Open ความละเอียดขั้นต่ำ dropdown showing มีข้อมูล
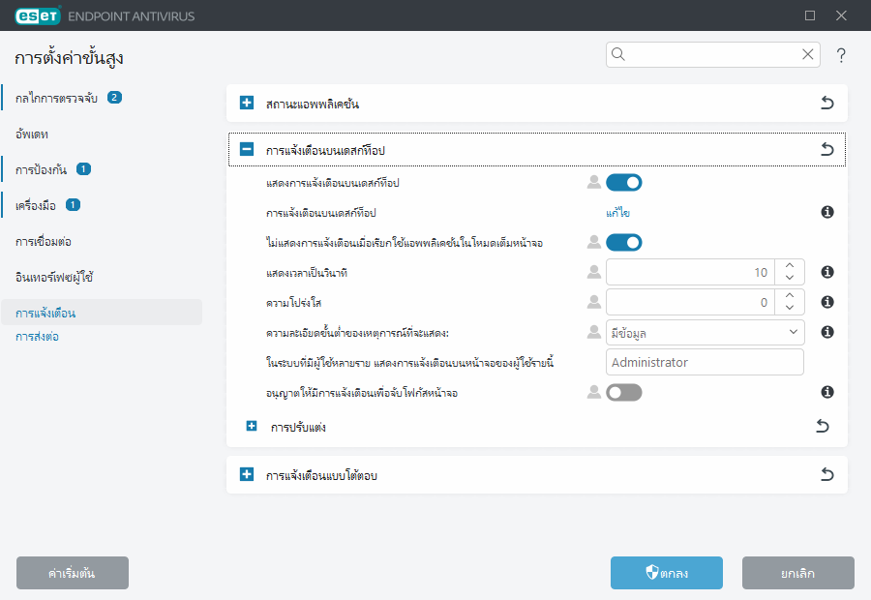The height and width of the screenshot is (600, 871). tap(705, 332)
